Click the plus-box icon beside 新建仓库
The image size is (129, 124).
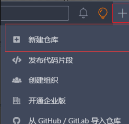click(17, 39)
